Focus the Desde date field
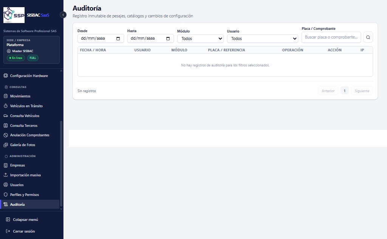The height and width of the screenshot is (239, 387). tap(101, 38)
